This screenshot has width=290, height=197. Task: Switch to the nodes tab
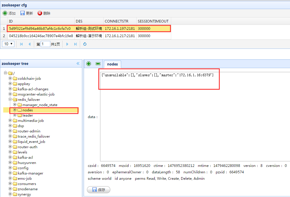tap(112, 64)
